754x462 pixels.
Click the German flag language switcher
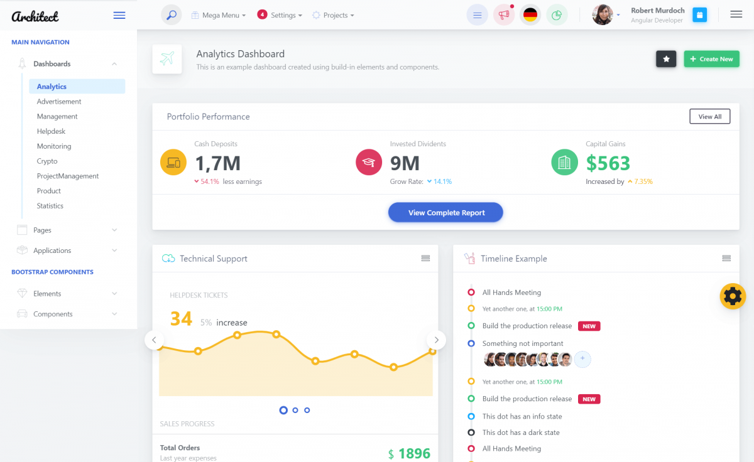530,14
